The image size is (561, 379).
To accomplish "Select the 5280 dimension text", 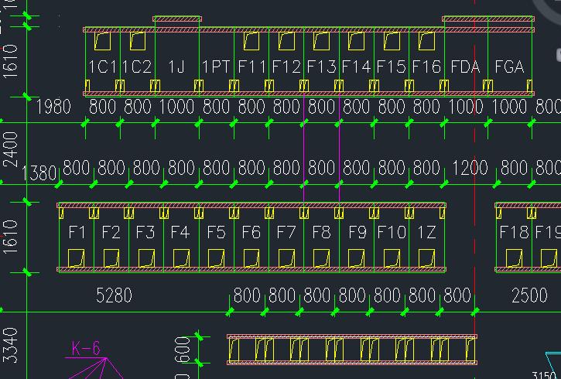I will 114,295.
